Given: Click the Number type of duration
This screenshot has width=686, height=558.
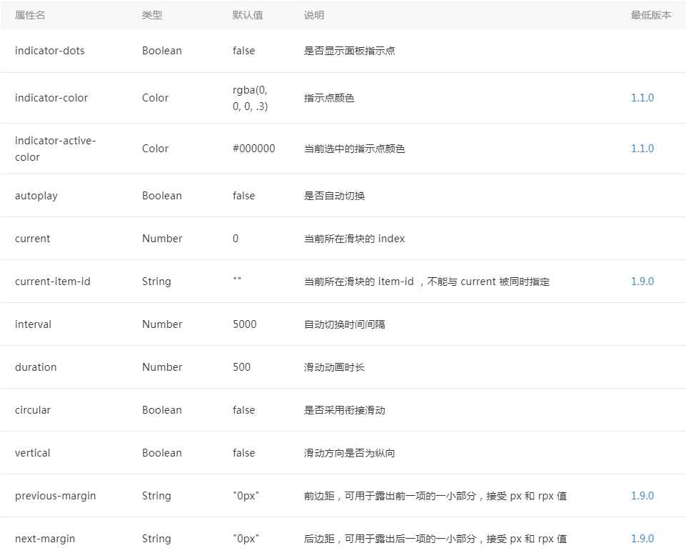Looking at the screenshot, I should pos(162,367).
